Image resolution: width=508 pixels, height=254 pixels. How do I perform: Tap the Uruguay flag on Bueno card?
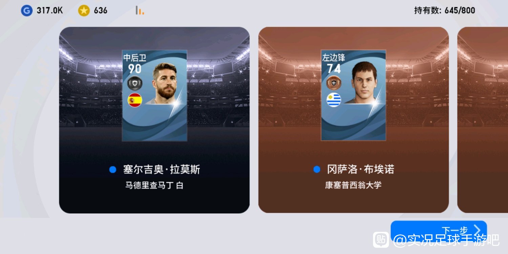click(x=334, y=100)
